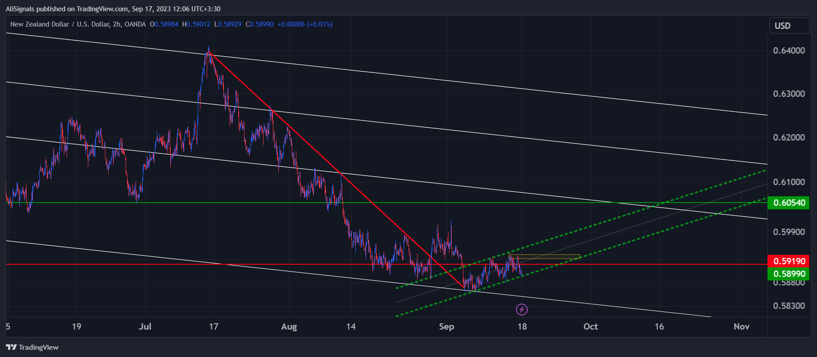Click the 19 date label before Jul
Screen dimensions: 817x357
click(77, 326)
